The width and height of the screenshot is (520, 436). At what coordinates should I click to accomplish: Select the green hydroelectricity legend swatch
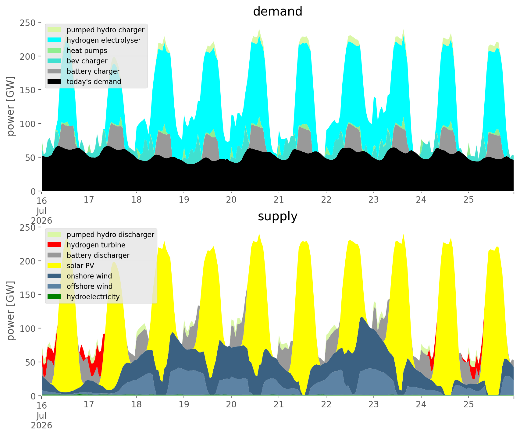[55, 297]
